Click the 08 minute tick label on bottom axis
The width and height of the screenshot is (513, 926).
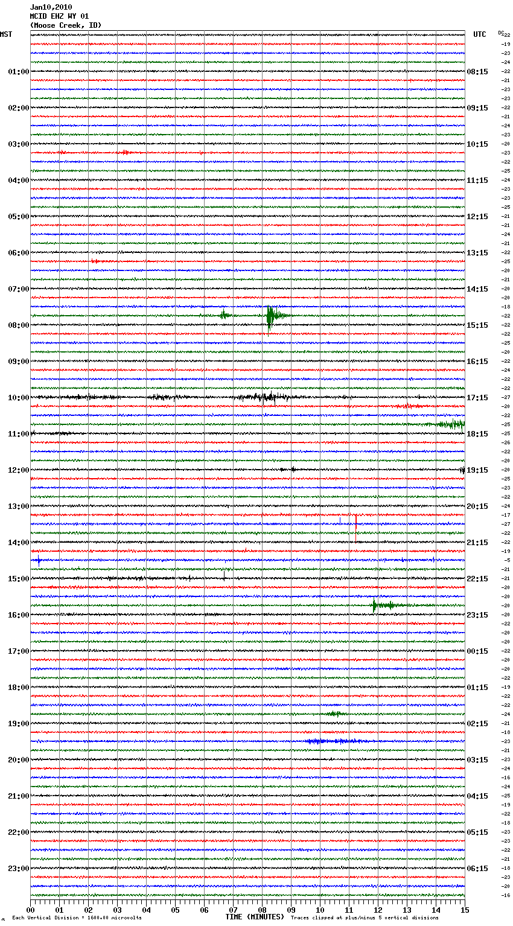coord(262,910)
